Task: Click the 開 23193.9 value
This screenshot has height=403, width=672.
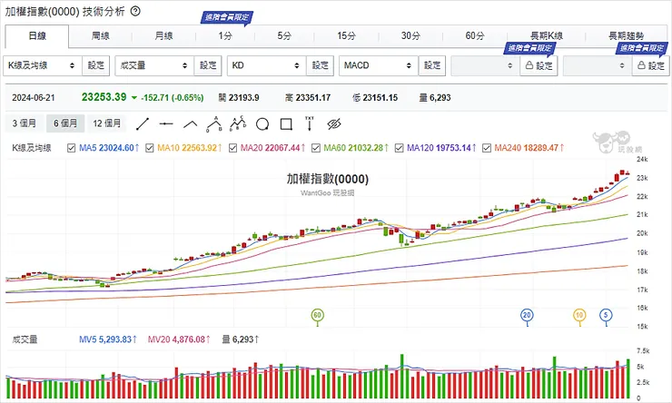Action: click(x=239, y=98)
